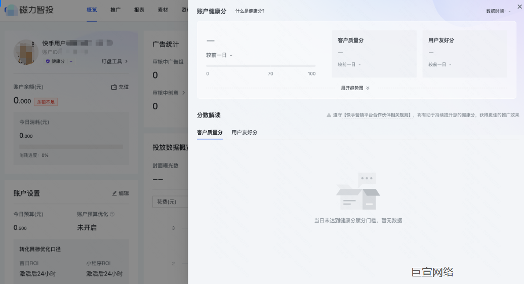Viewport: 524px width, 284px height.
Task: Open the 素材 menu tab
Action: (163, 10)
